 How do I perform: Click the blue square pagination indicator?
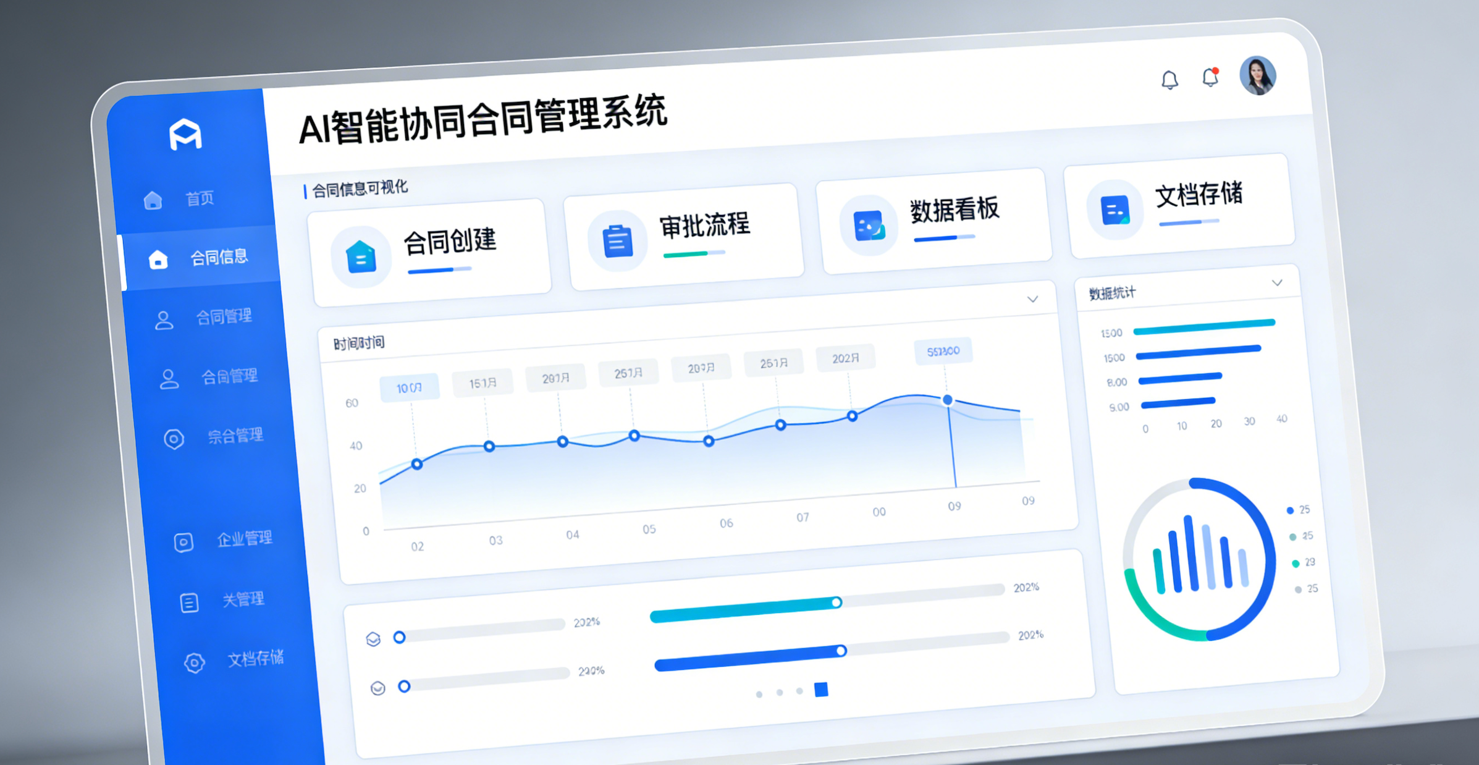tap(821, 689)
